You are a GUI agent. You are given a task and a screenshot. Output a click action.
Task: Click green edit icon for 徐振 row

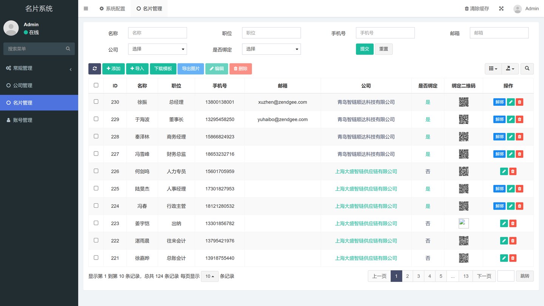pyautogui.click(x=511, y=102)
